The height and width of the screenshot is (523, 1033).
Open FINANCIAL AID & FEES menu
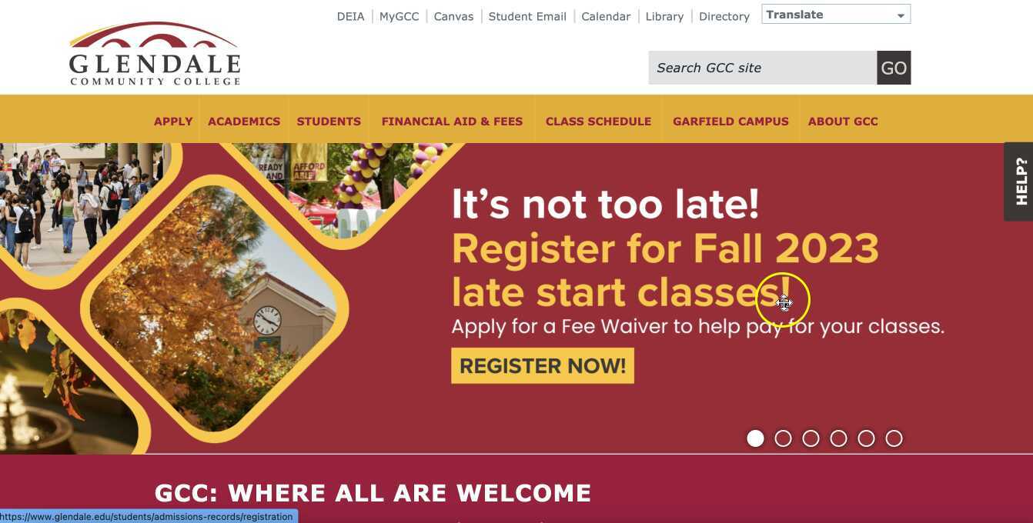pos(452,122)
